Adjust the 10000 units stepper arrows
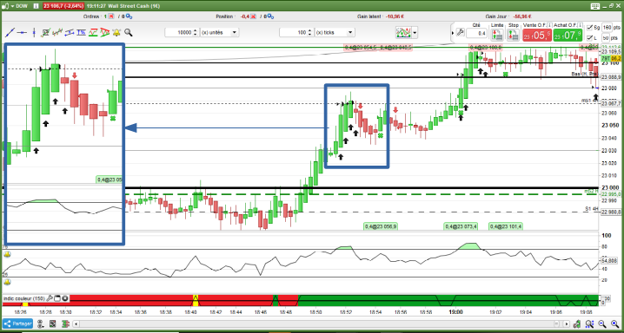 (x=195, y=33)
